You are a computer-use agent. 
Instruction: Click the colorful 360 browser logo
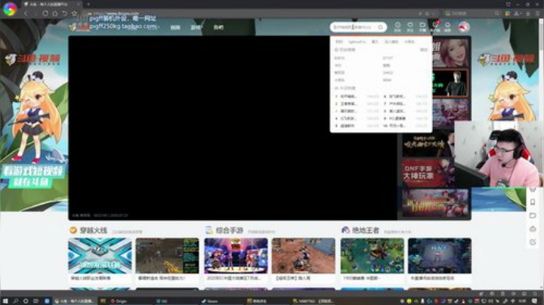coord(10,9)
